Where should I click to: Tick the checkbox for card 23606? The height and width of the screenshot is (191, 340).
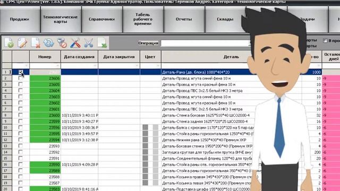pyautogui.click(x=21, y=78)
